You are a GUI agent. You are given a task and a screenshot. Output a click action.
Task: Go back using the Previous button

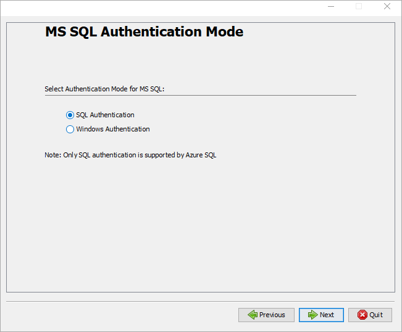[x=266, y=315]
